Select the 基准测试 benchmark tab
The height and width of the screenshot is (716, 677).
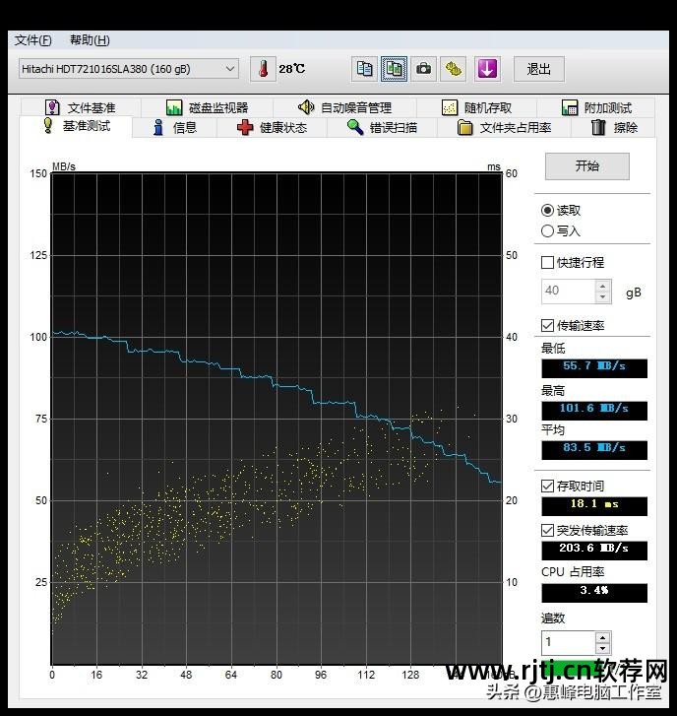76,126
